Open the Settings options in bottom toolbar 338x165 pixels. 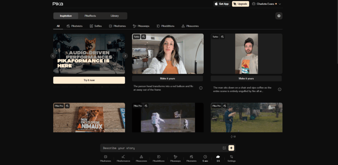pyautogui.click(x=231, y=158)
